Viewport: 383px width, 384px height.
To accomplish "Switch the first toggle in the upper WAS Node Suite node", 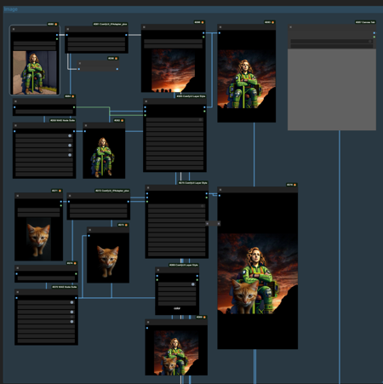I will [x=70, y=136].
